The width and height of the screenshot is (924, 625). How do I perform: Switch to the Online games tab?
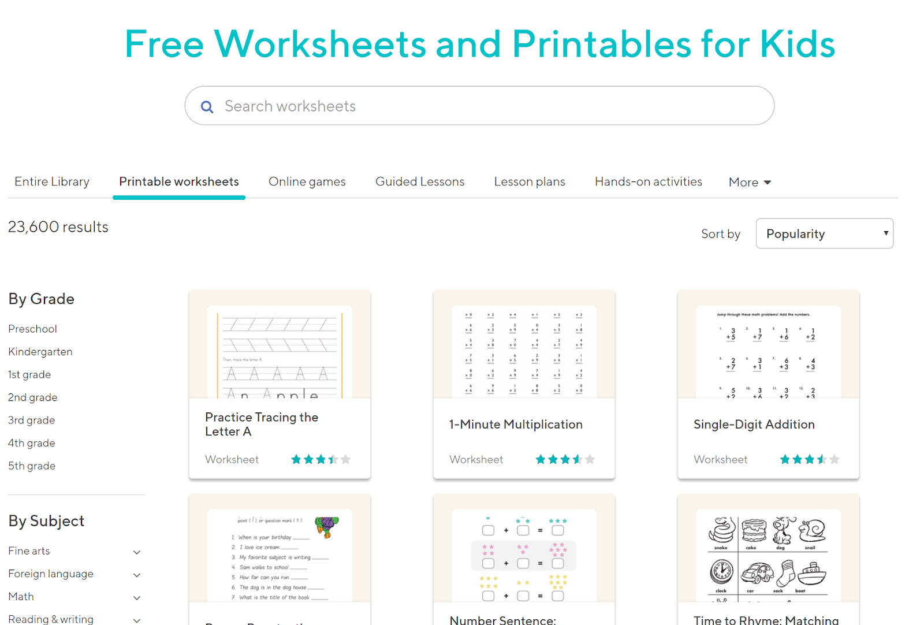pyautogui.click(x=307, y=182)
